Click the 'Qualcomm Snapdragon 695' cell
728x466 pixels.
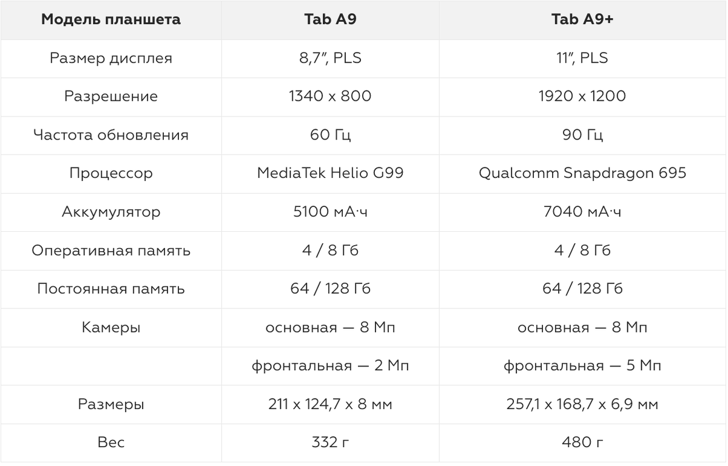tap(582, 174)
